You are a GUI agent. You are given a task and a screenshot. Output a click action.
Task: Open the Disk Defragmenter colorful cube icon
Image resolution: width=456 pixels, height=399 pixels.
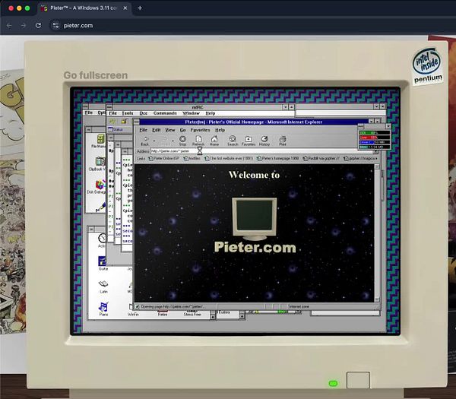(100, 185)
